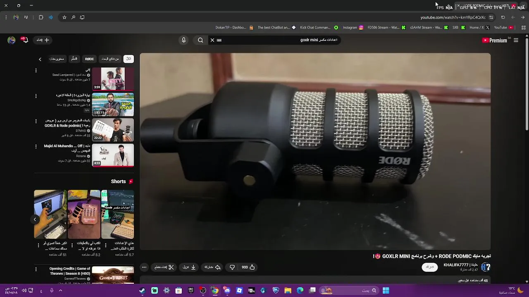Open the 'Kick Chat Comman...' bookmark
Viewport: 529px width, 297px height.
click(x=318, y=28)
